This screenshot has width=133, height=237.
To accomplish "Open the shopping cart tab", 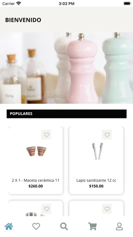I will [92, 226].
